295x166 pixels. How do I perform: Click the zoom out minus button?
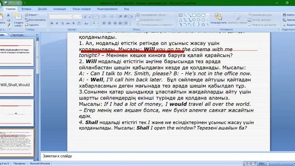coord(268,164)
